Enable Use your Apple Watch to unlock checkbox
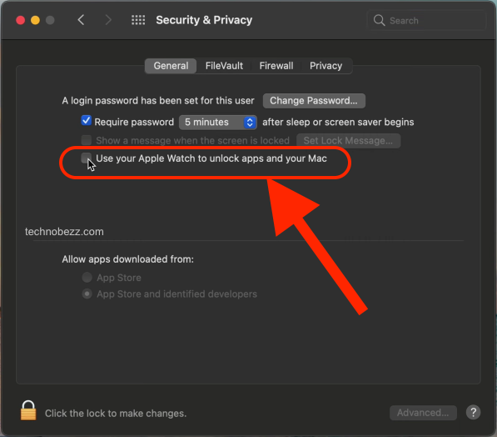This screenshot has width=497, height=437. coord(87,158)
